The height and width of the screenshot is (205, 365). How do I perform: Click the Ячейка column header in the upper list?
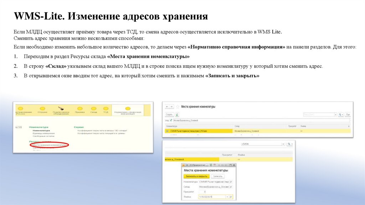click(303, 126)
